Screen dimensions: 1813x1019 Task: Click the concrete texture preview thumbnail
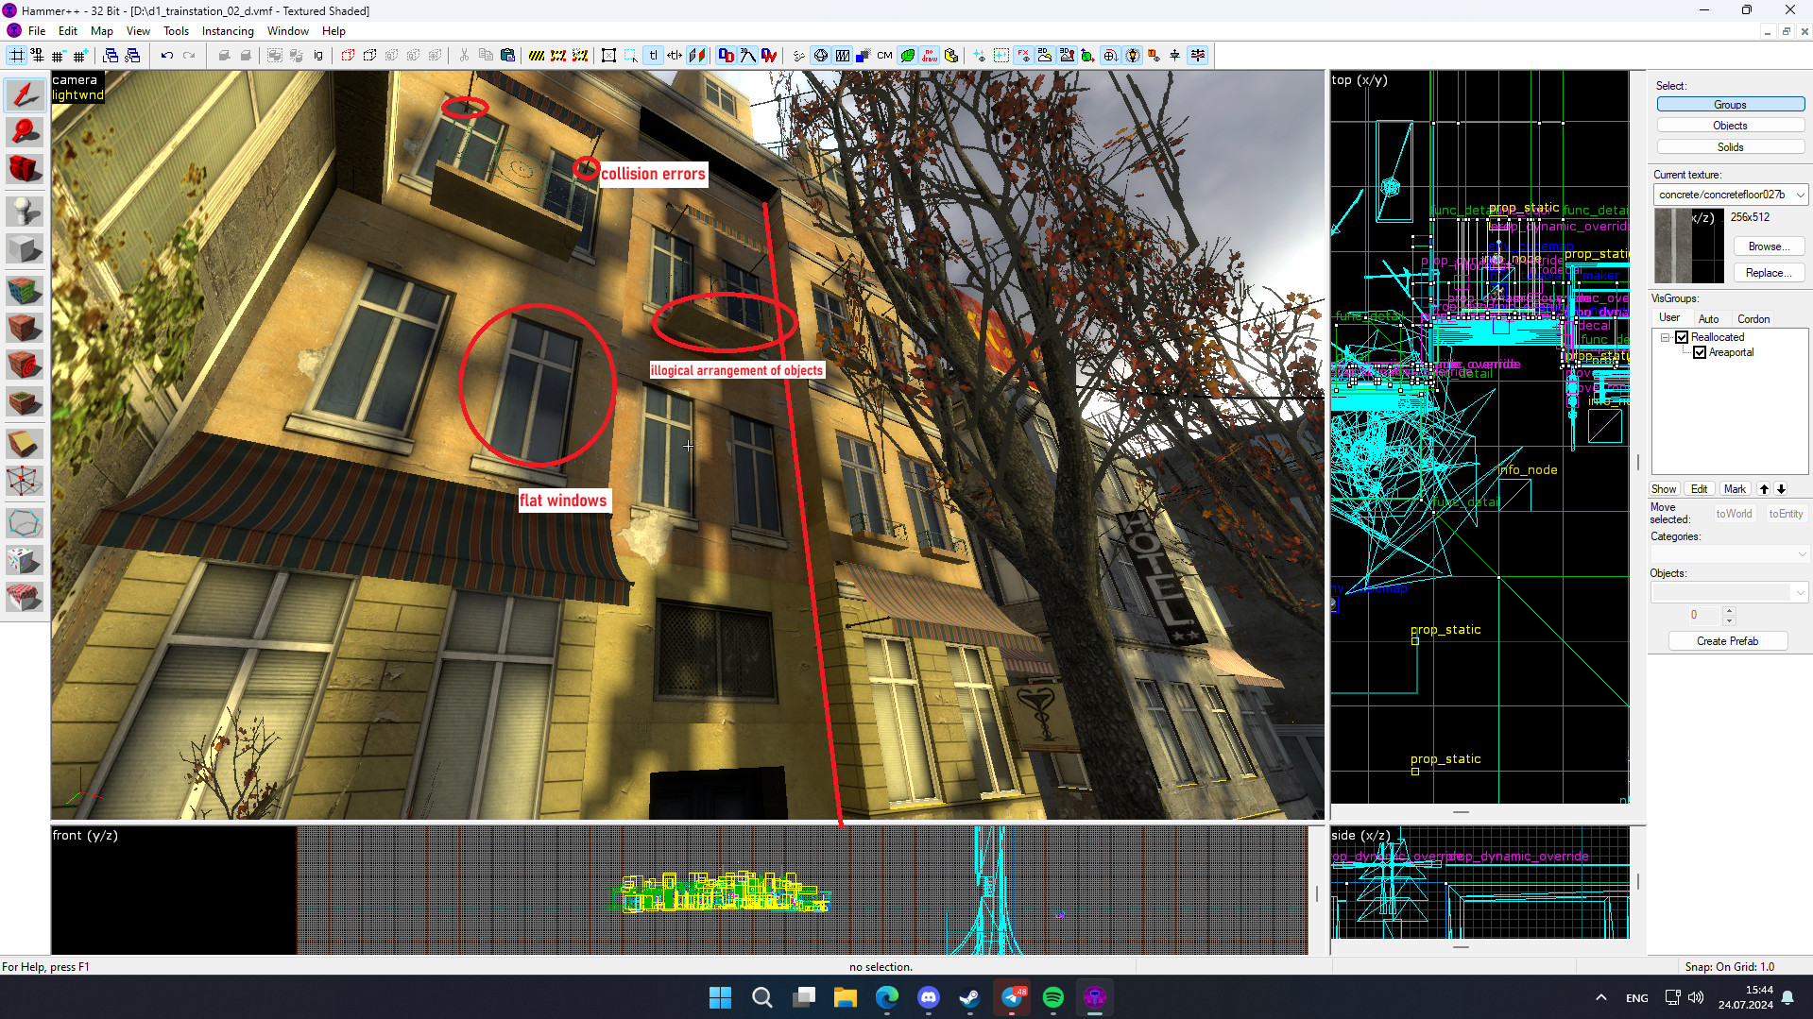pyautogui.click(x=1688, y=246)
